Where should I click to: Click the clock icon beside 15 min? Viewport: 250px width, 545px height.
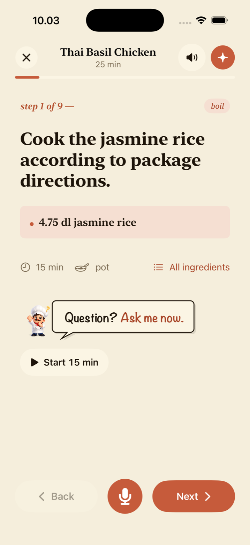click(25, 268)
